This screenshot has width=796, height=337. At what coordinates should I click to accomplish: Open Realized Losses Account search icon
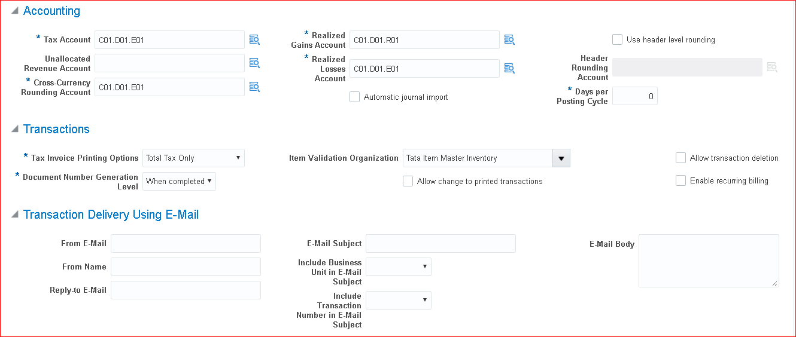pyautogui.click(x=509, y=69)
